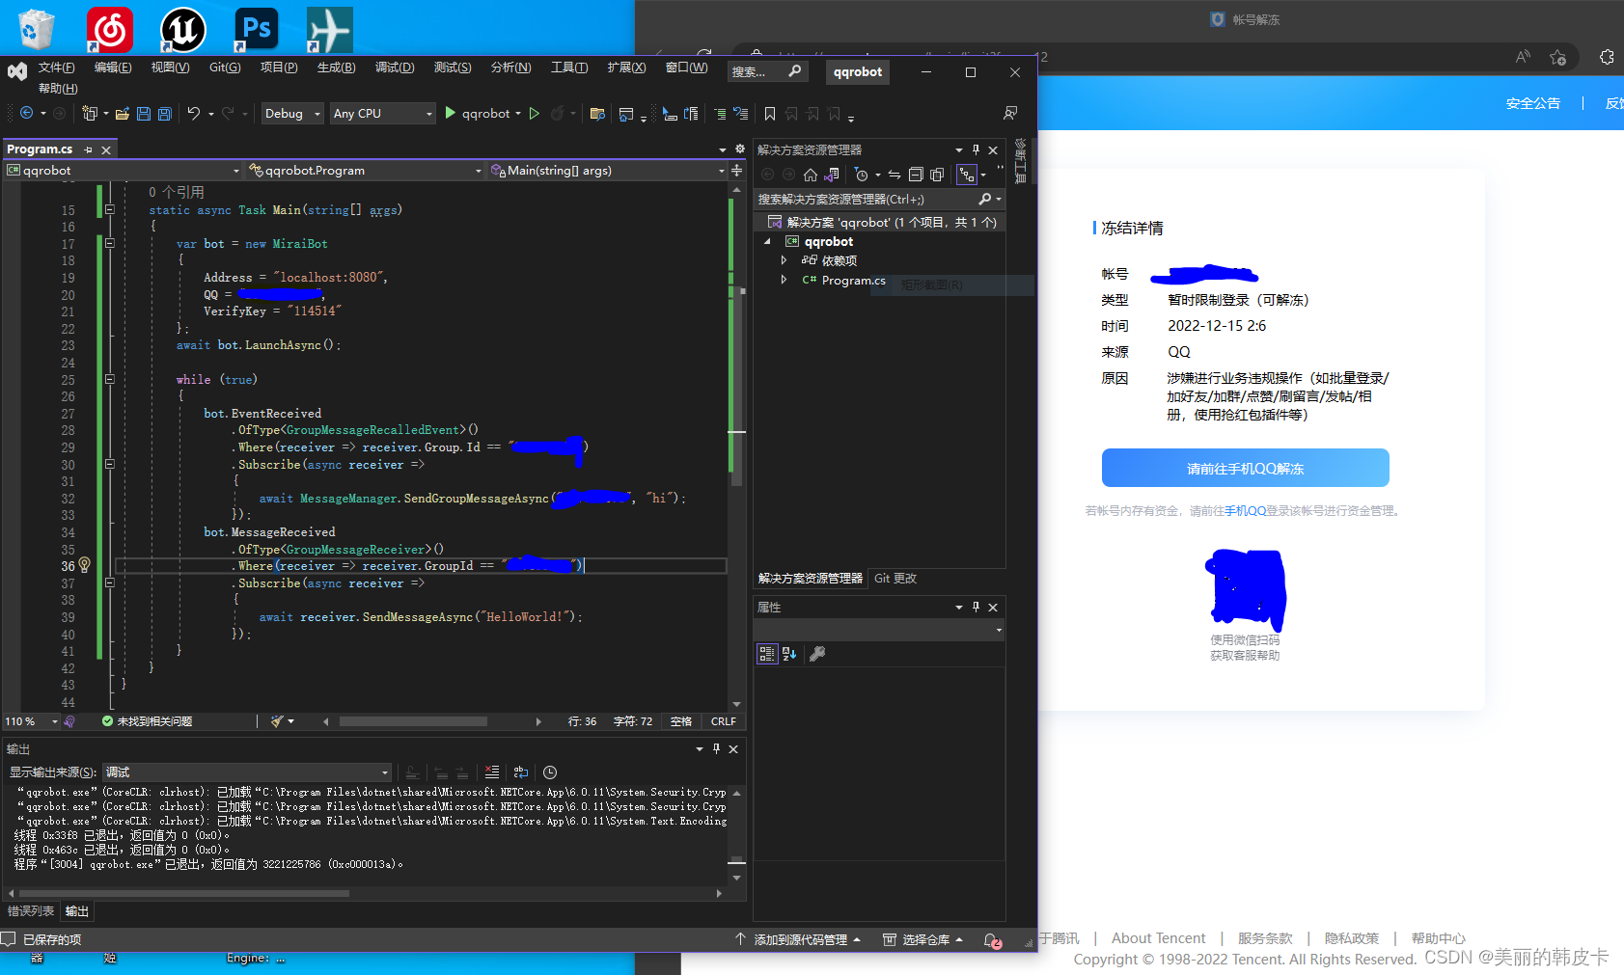Collapse the Main method outlining box at line 15
The width and height of the screenshot is (1624, 975).
pyautogui.click(x=109, y=209)
